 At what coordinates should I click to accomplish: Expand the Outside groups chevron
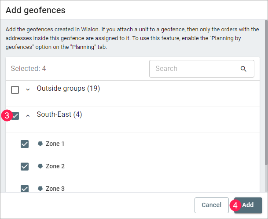[x=28, y=90]
